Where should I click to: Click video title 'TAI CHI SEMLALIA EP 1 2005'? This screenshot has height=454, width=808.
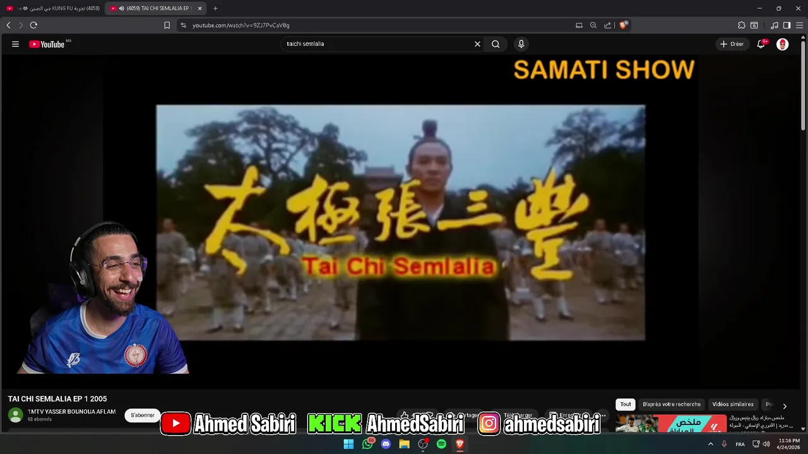point(57,399)
